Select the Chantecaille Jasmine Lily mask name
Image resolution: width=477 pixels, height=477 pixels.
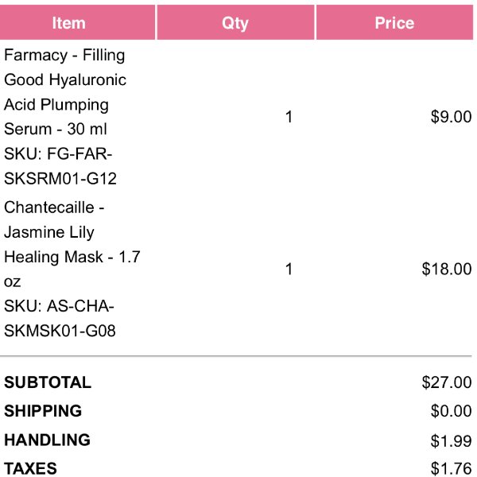72,244
